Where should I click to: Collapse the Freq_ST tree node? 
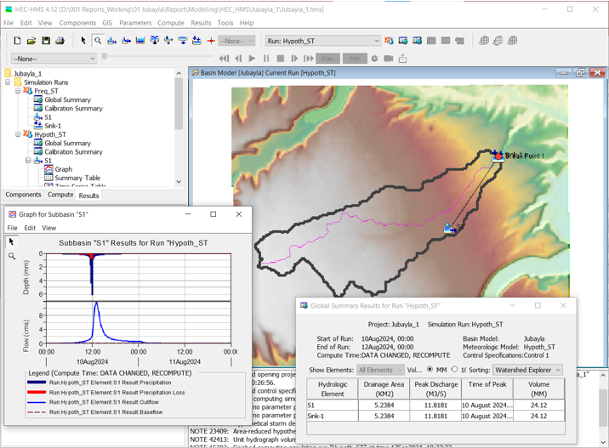pos(18,91)
